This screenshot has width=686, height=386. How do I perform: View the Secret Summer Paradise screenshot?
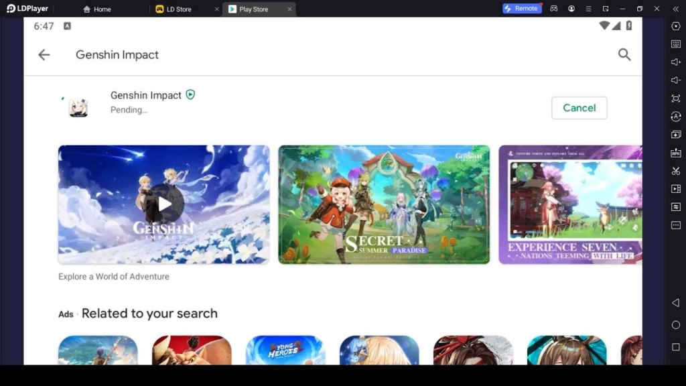click(384, 204)
